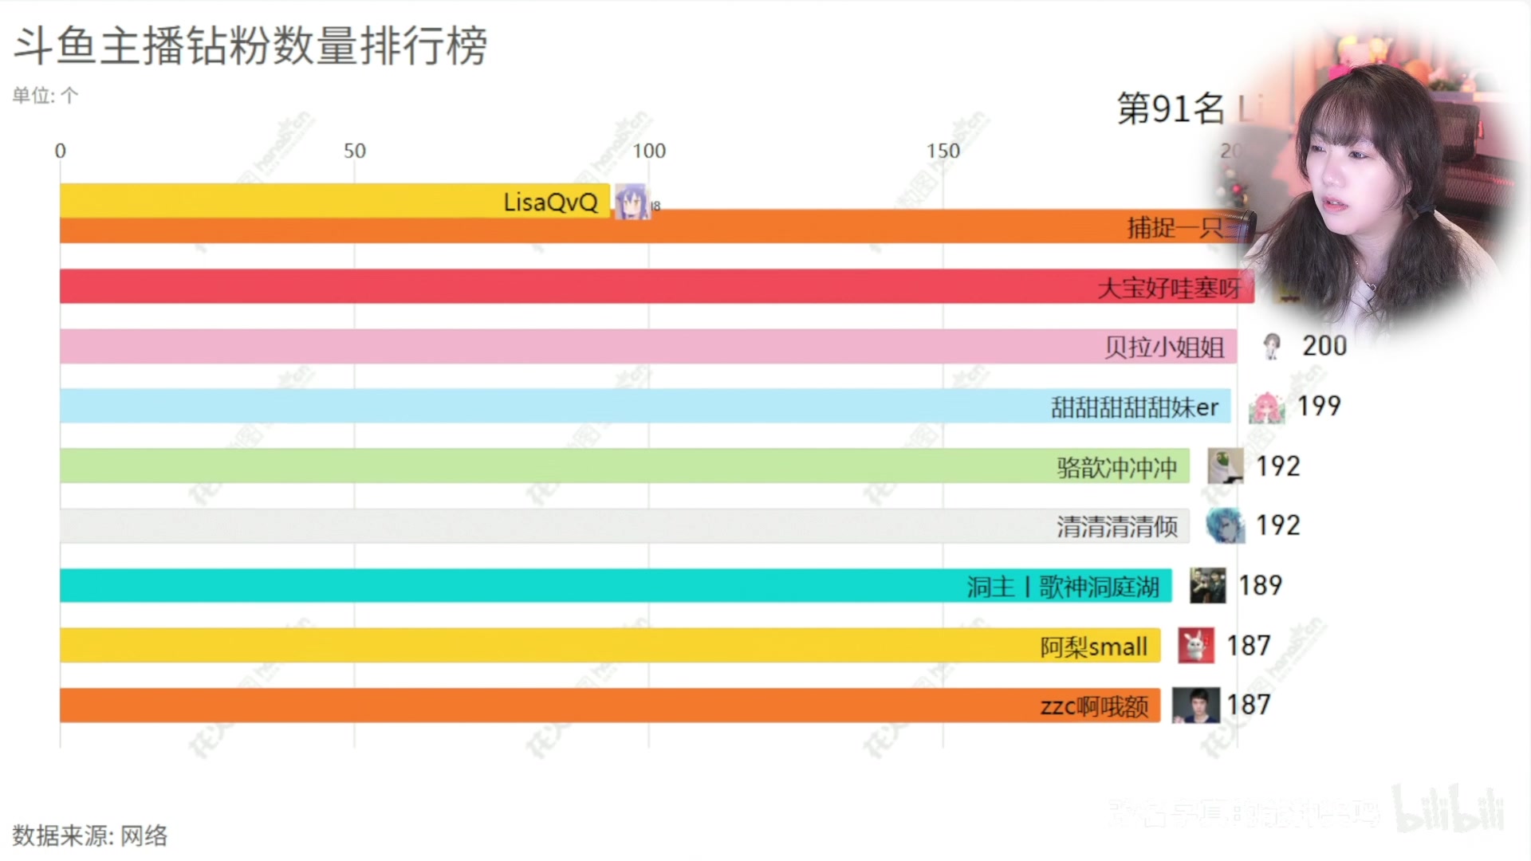Click the gray 清清清清倾 bar
The width and height of the screenshot is (1531, 861).
(x=624, y=526)
